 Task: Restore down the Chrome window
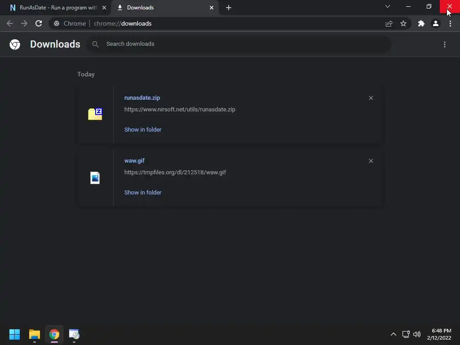[x=429, y=6]
